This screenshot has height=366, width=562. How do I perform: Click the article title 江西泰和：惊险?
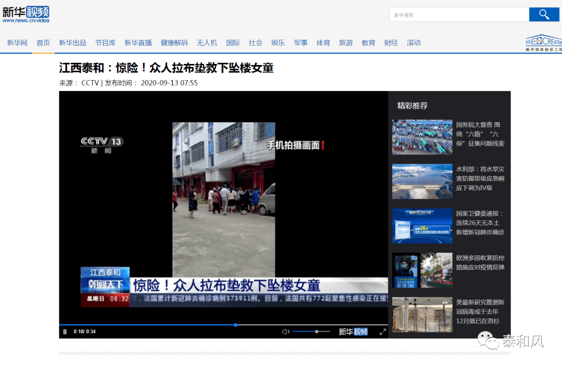(x=167, y=68)
